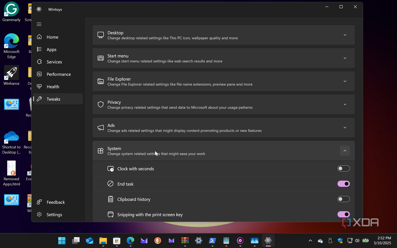Open Windows PowerShell from the taskbar
Image resolution: width=397 pixels, height=248 pixels.
[213, 241]
